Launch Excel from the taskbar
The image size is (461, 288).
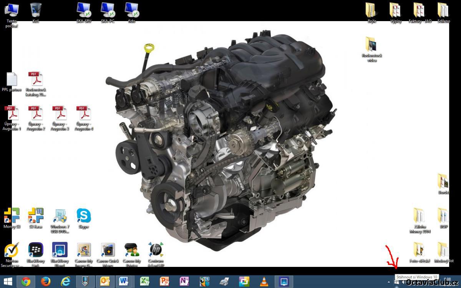point(144,281)
